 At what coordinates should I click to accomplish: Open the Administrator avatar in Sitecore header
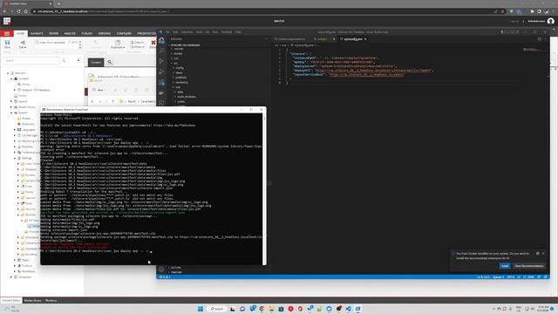550,21
